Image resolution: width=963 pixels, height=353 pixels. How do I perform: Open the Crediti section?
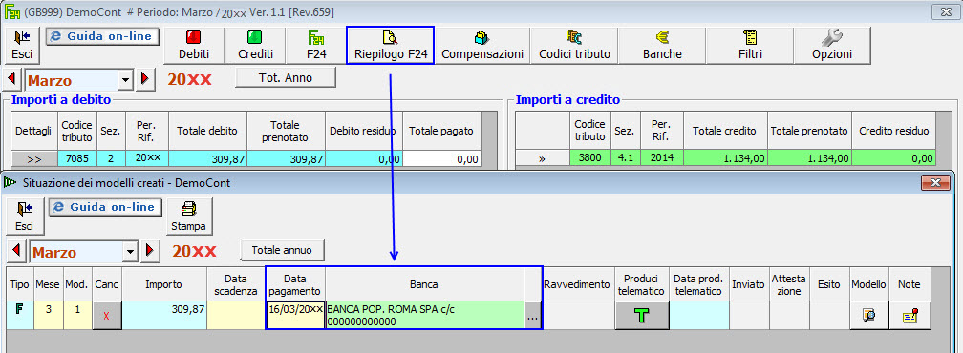point(255,46)
